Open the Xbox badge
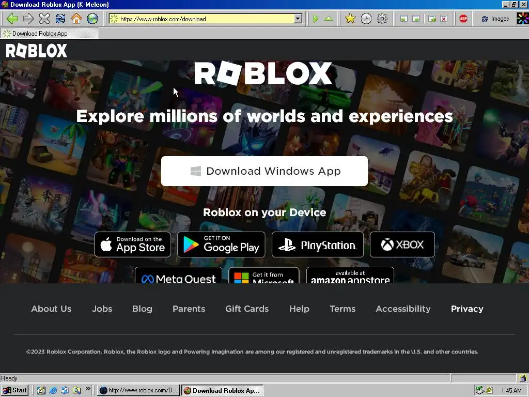Viewport: 529px width, 397px height. coord(402,245)
